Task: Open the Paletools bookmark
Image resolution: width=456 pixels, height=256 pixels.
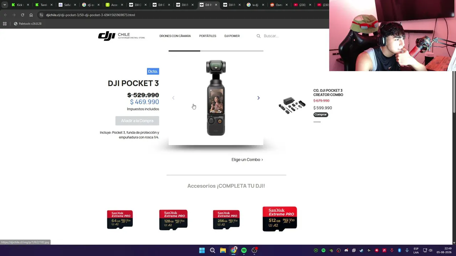Action: coord(27,24)
